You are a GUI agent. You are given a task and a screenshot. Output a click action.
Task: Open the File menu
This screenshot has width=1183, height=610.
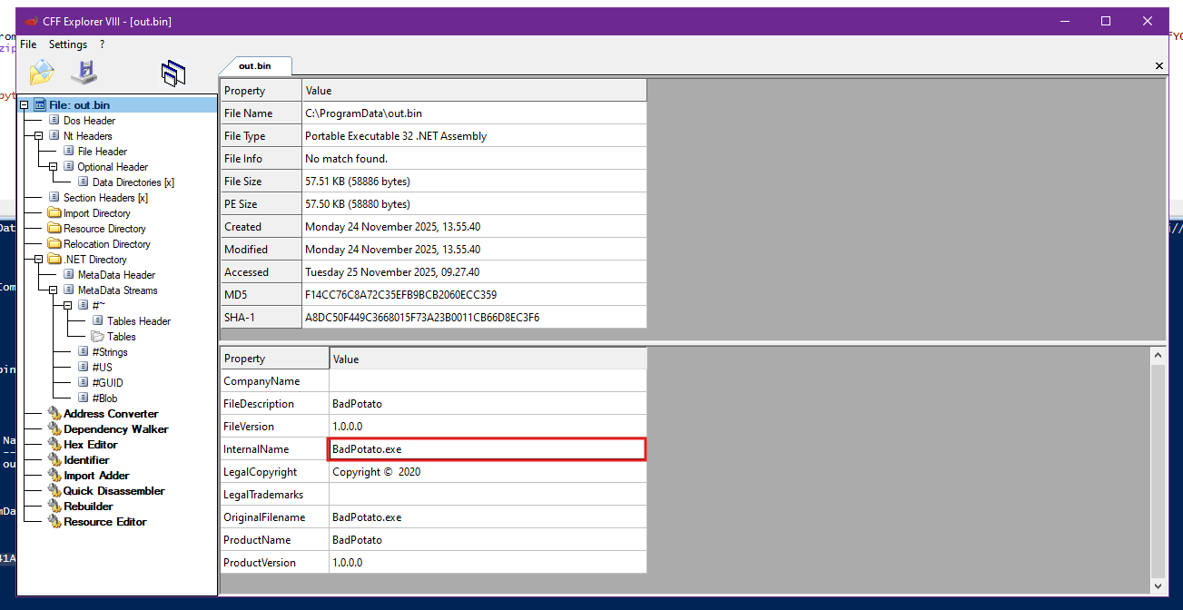tap(28, 44)
